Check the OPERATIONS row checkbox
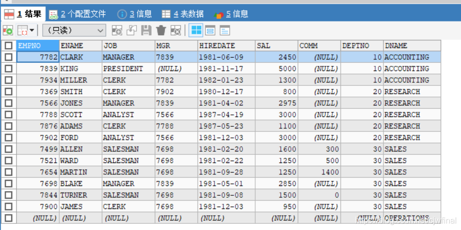This screenshot has height=230, width=461. click(x=9, y=218)
